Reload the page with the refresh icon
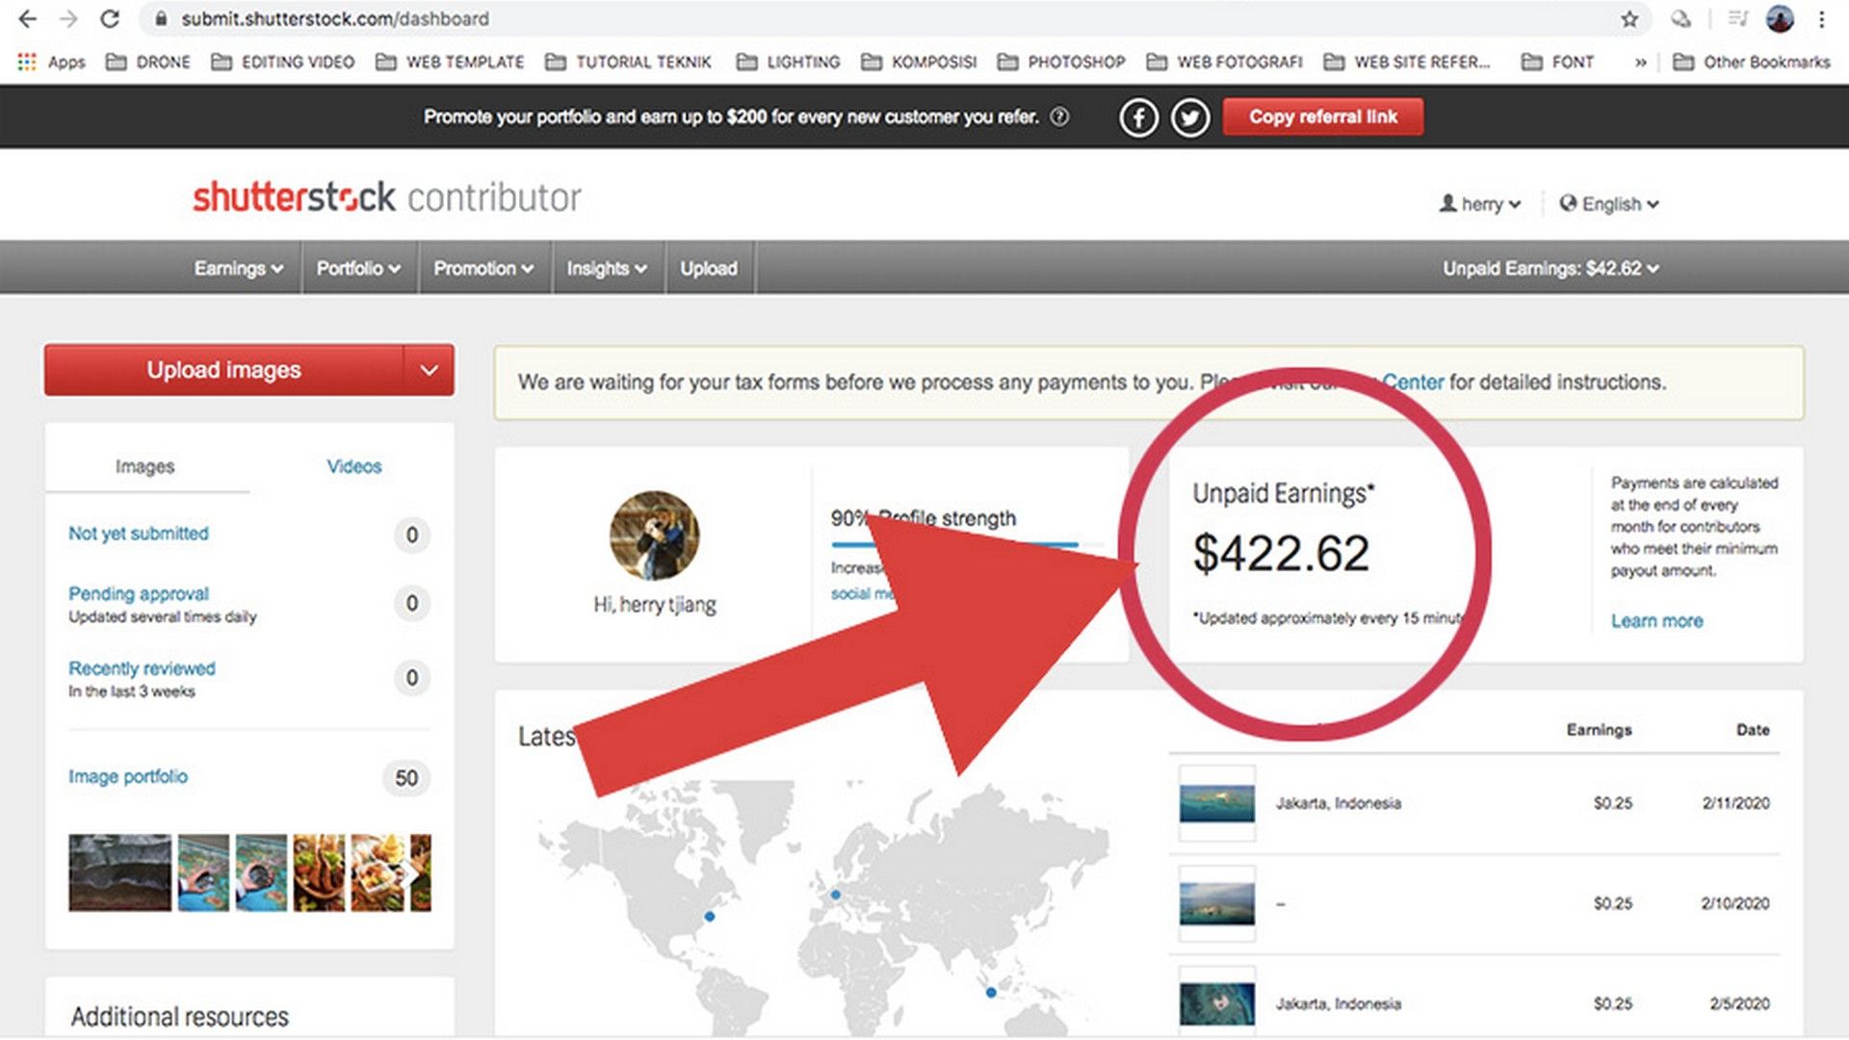The height and width of the screenshot is (1040, 1849). [110, 18]
